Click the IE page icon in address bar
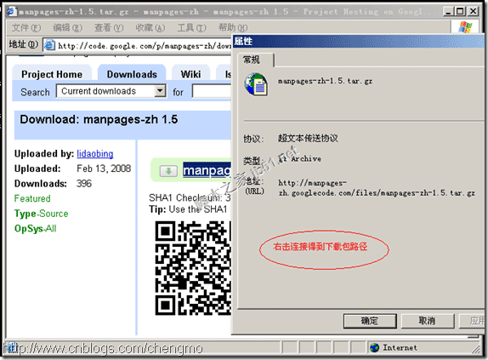The height and width of the screenshot is (360, 488). tap(49, 45)
